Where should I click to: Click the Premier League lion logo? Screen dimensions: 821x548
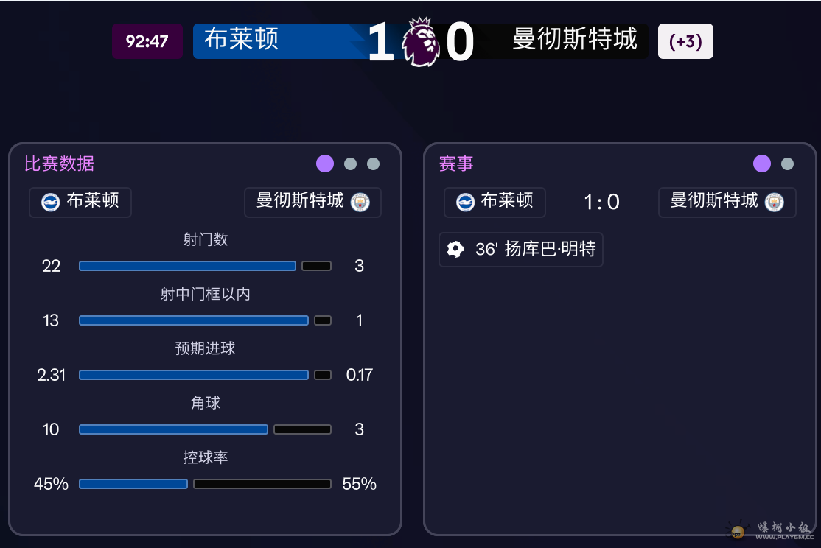point(420,41)
